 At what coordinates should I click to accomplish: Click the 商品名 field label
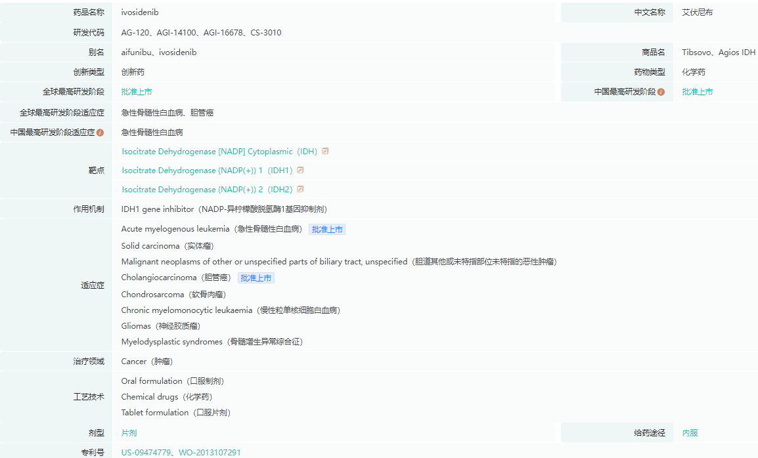pyautogui.click(x=653, y=52)
